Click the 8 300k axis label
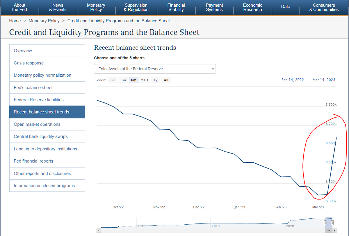This screenshot has height=236, width=349. (331, 201)
